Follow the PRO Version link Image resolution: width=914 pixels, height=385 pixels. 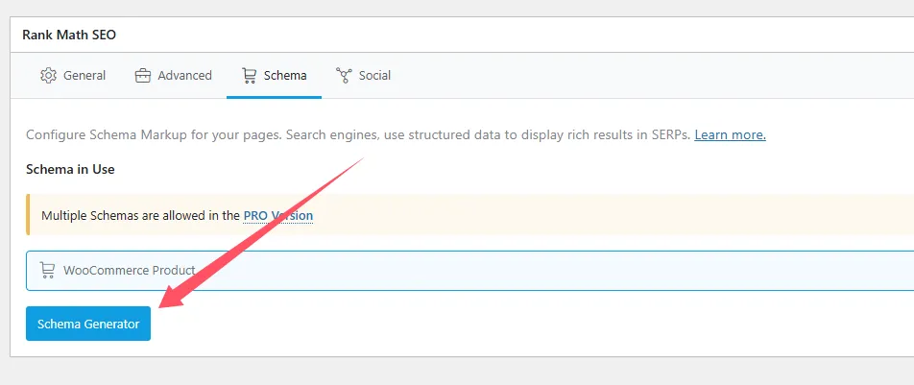278,215
